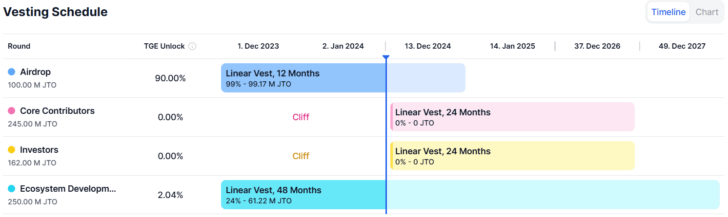This screenshot has height=217, width=728.
Task: Click the Round column header
Action: tap(19, 46)
